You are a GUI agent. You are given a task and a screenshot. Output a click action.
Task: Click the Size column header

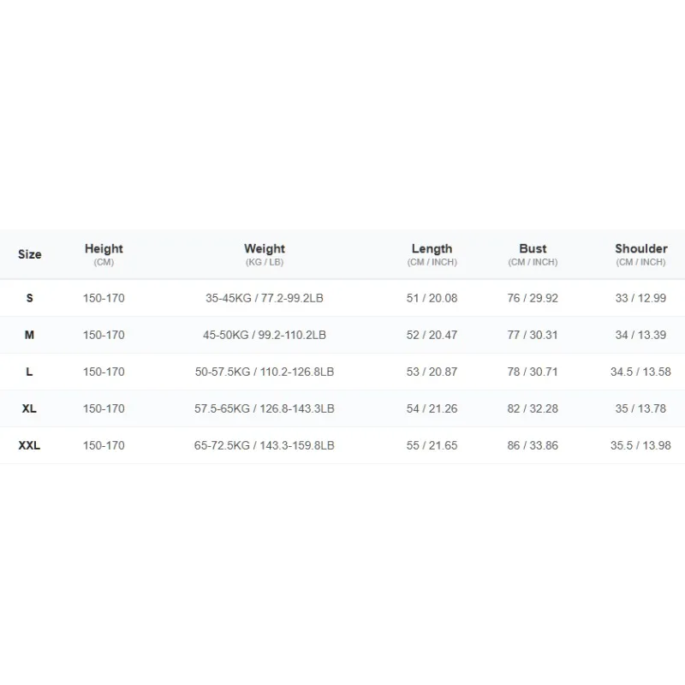tap(30, 254)
